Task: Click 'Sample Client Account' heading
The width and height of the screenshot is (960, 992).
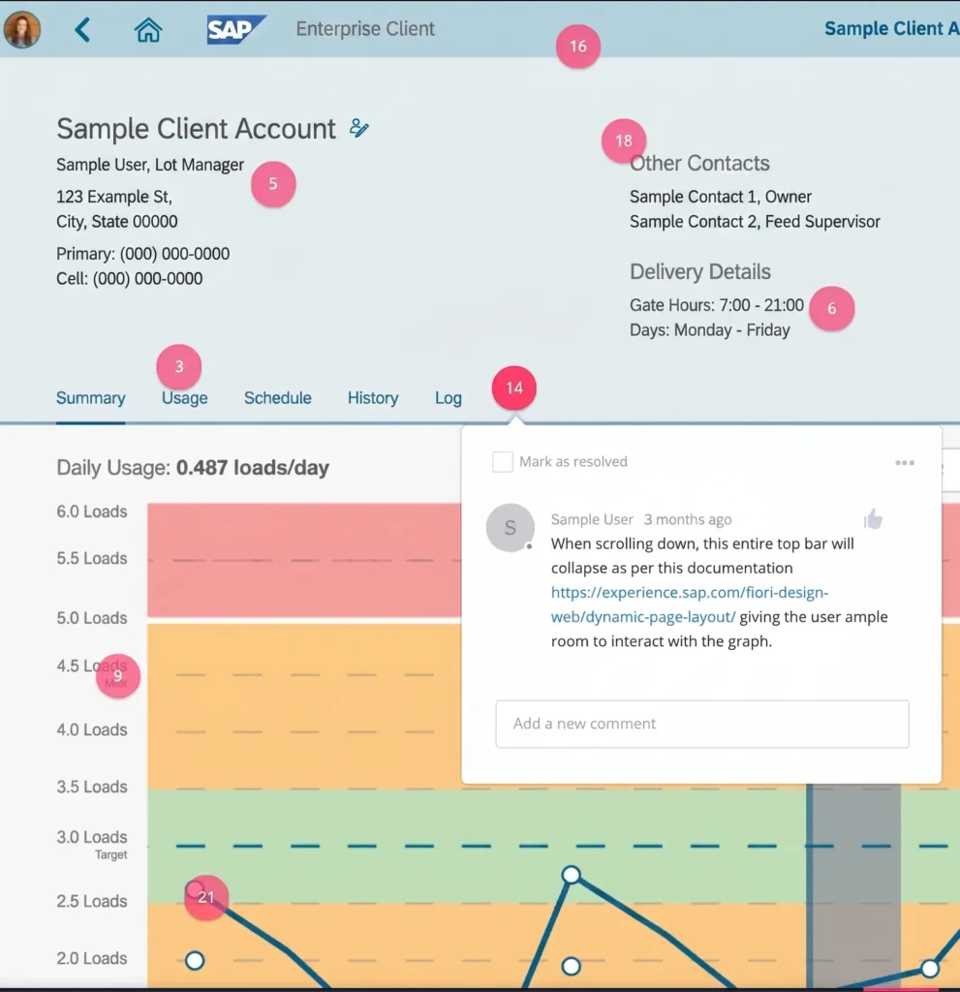Action: tap(197, 129)
